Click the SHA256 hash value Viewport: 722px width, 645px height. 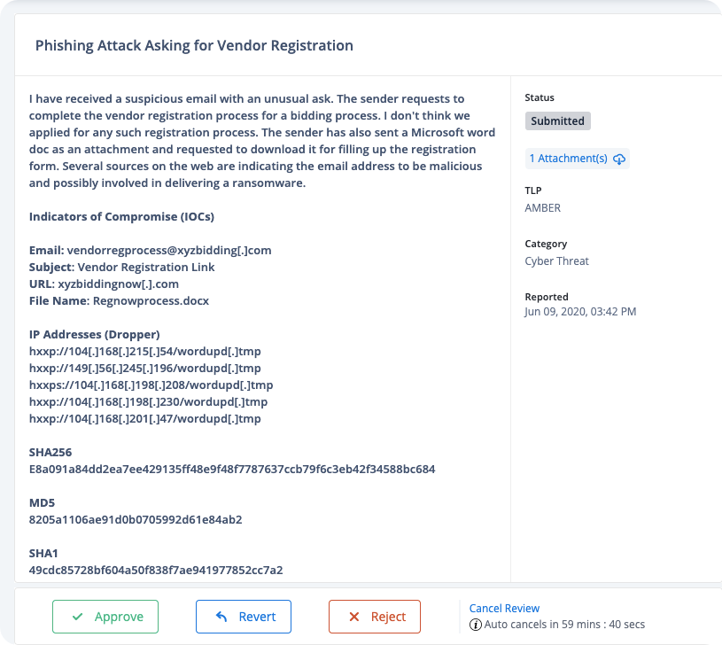coord(232,470)
